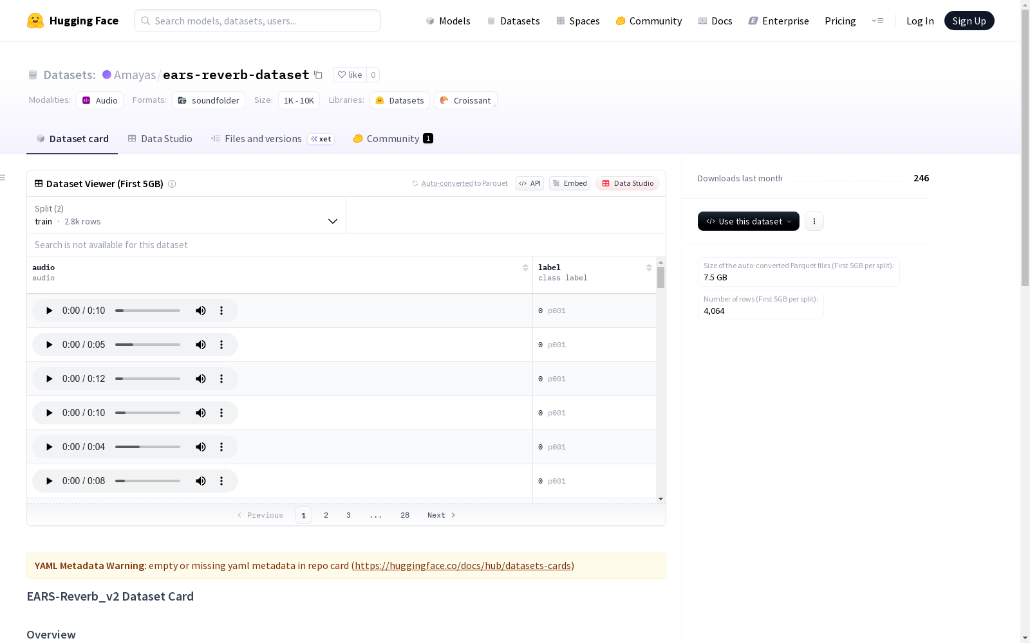This screenshot has height=643, width=1030.
Task: Mute the 0:08 audio clip
Action: click(201, 481)
